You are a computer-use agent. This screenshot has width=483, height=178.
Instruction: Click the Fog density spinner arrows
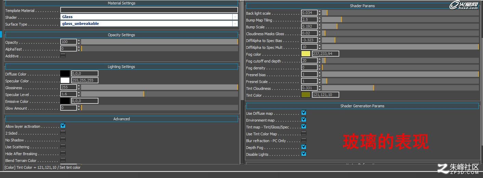click(x=320, y=67)
